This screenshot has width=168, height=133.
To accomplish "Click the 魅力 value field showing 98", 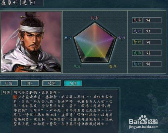I will coord(152,64).
